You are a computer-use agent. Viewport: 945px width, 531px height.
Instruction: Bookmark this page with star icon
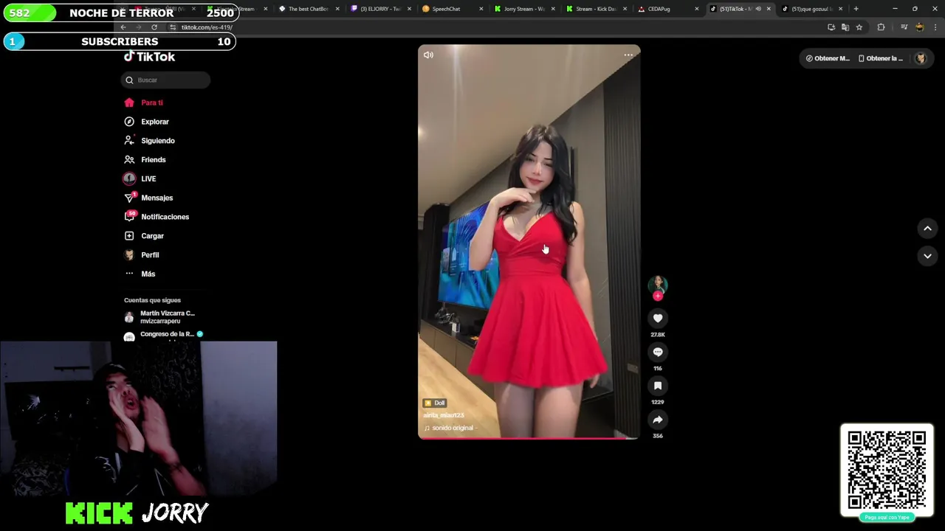tap(859, 27)
